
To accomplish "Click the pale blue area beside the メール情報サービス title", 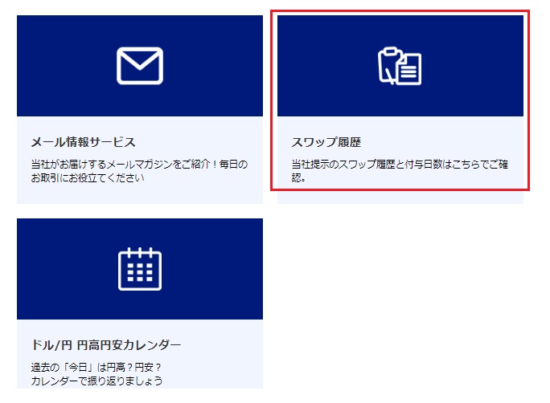I will (199, 142).
